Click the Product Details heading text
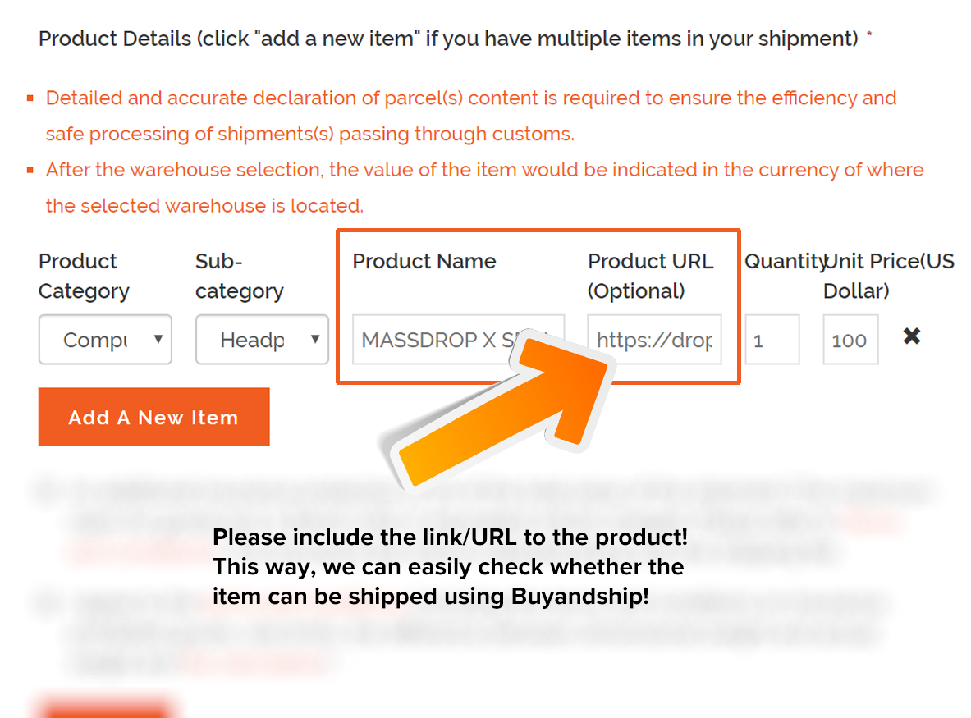971x718 pixels. (x=448, y=39)
